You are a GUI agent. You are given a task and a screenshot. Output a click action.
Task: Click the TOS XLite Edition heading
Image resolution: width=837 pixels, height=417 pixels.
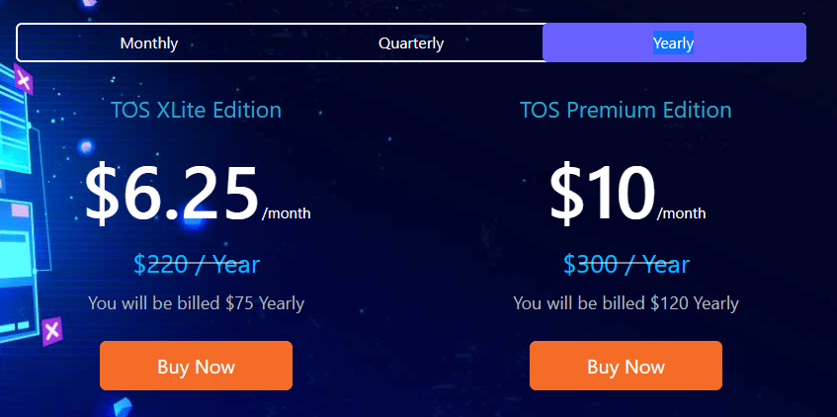pos(196,110)
